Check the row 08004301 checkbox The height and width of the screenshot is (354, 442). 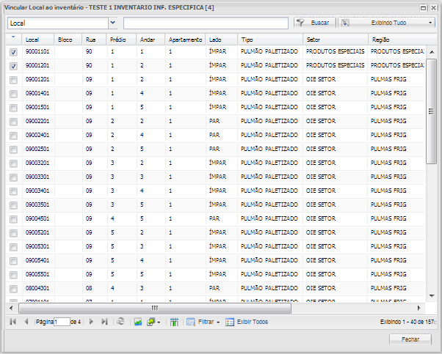[x=13, y=289]
